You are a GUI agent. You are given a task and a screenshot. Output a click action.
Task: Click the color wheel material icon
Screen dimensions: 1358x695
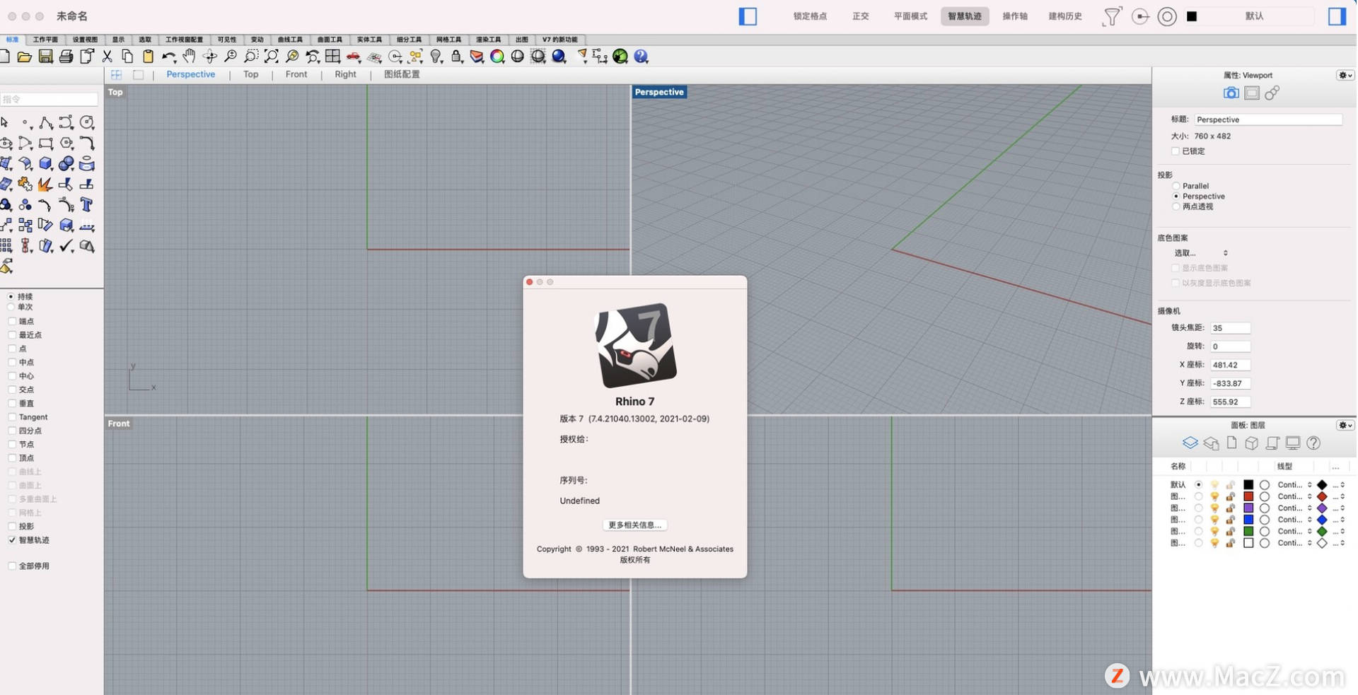coord(497,57)
